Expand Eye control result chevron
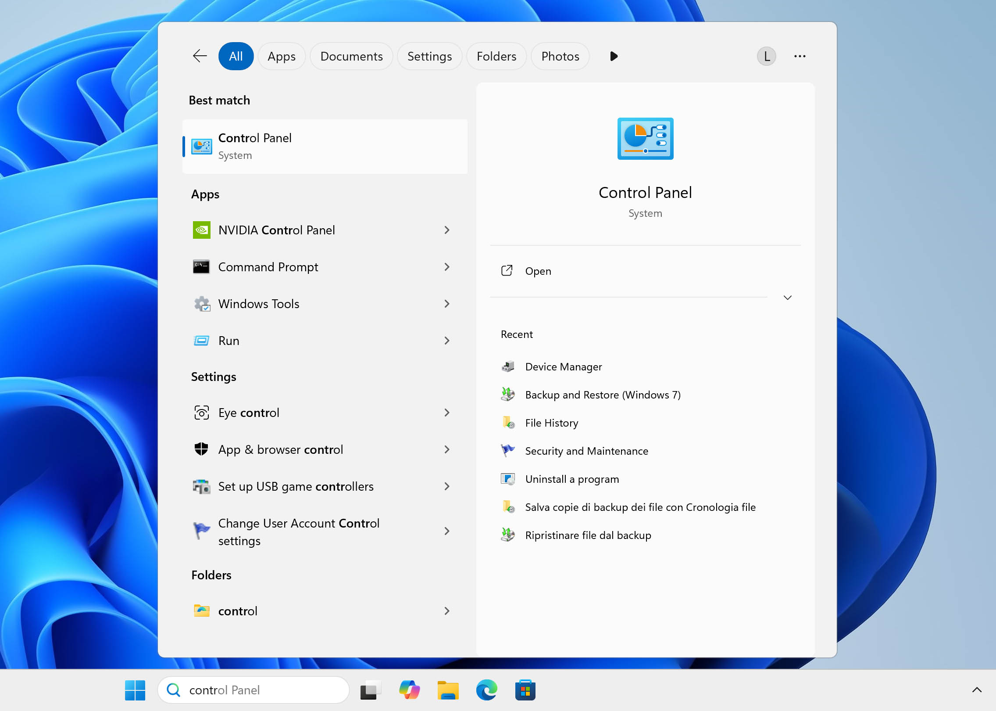The image size is (996, 711). coord(447,413)
